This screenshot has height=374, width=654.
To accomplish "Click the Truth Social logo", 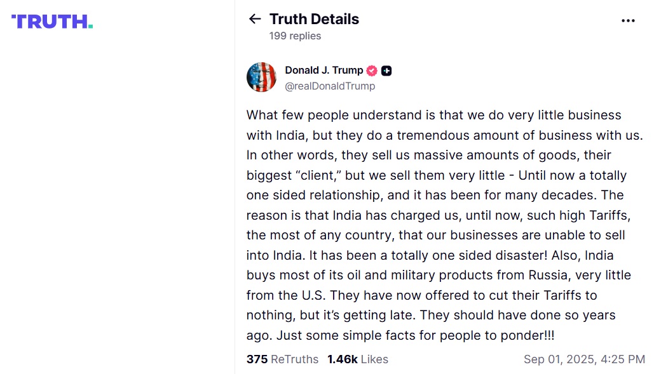I will (51, 21).
